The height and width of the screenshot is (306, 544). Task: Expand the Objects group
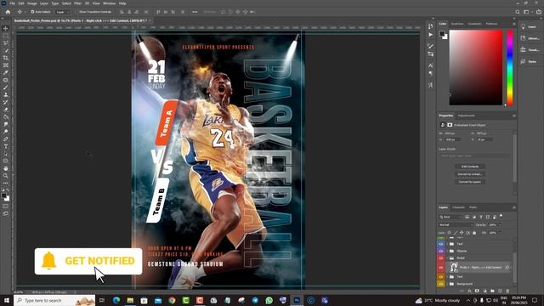click(447, 251)
